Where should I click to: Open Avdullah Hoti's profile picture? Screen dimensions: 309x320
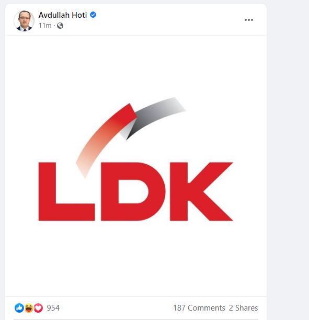pyautogui.click(x=24, y=21)
